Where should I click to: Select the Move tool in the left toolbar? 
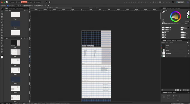click(x=2, y=9)
